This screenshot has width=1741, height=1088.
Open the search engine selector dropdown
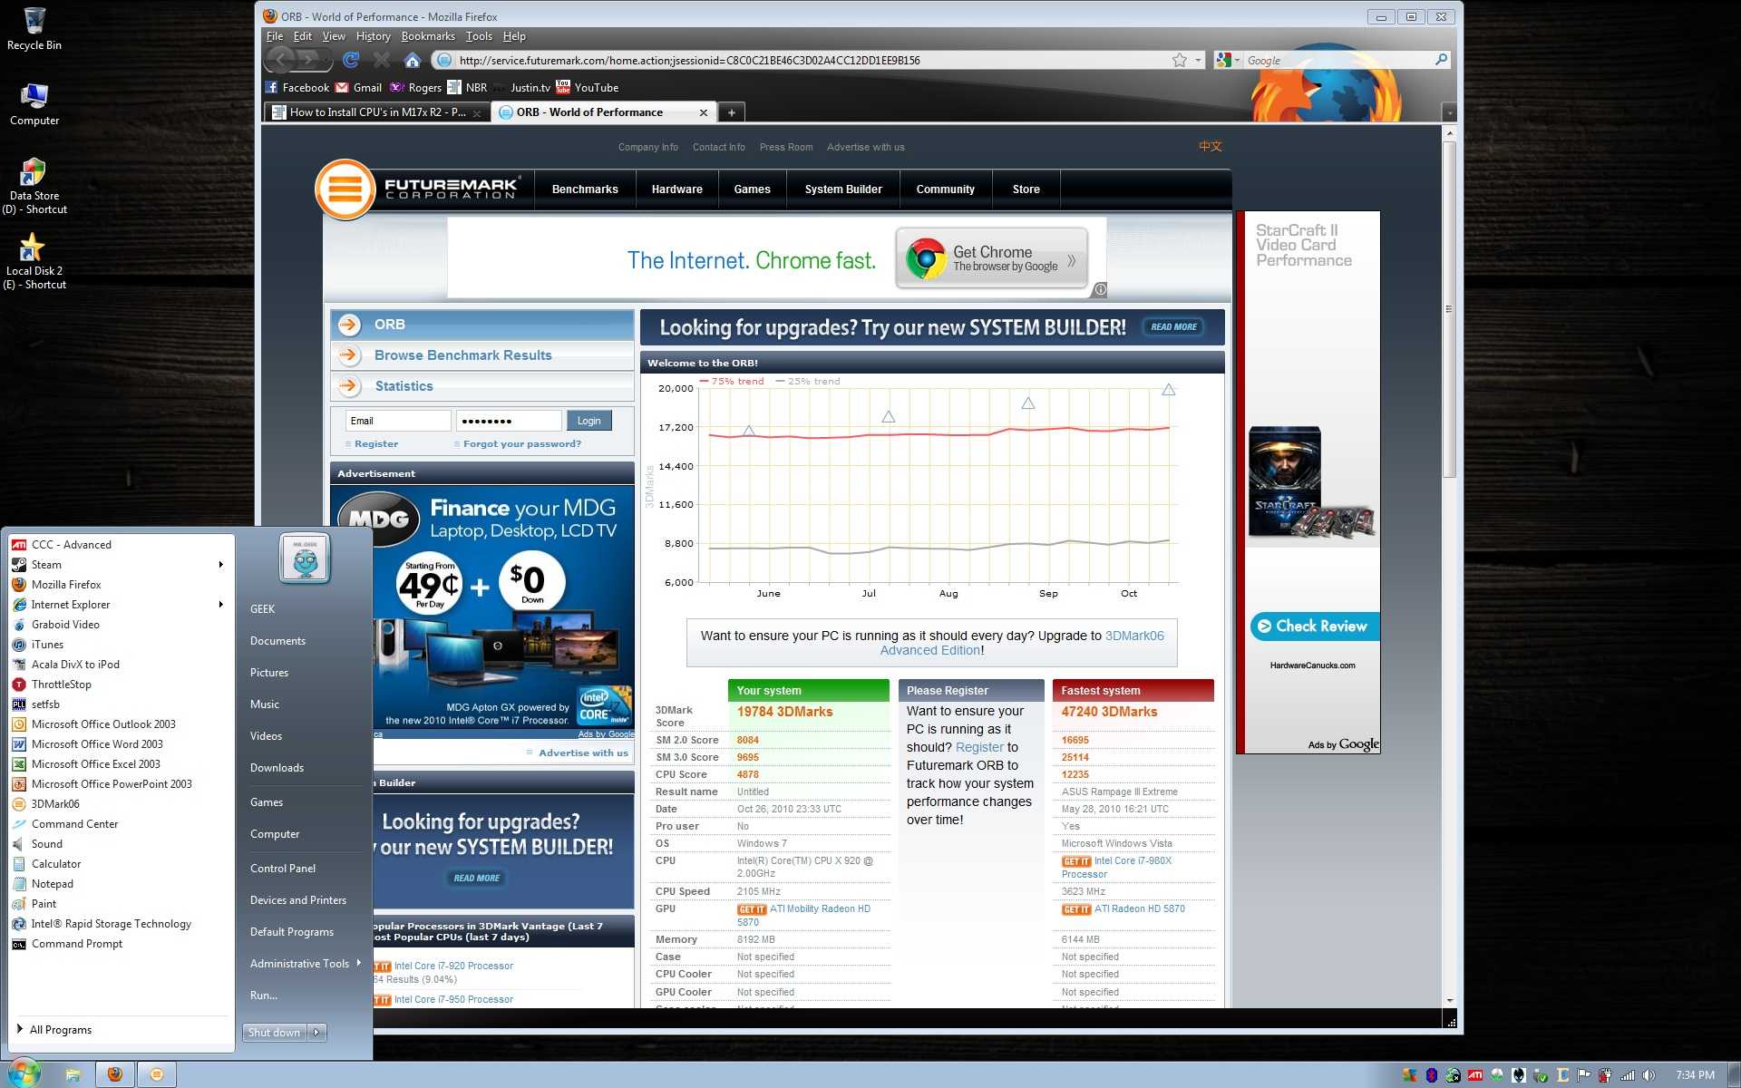[x=1228, y=60]
